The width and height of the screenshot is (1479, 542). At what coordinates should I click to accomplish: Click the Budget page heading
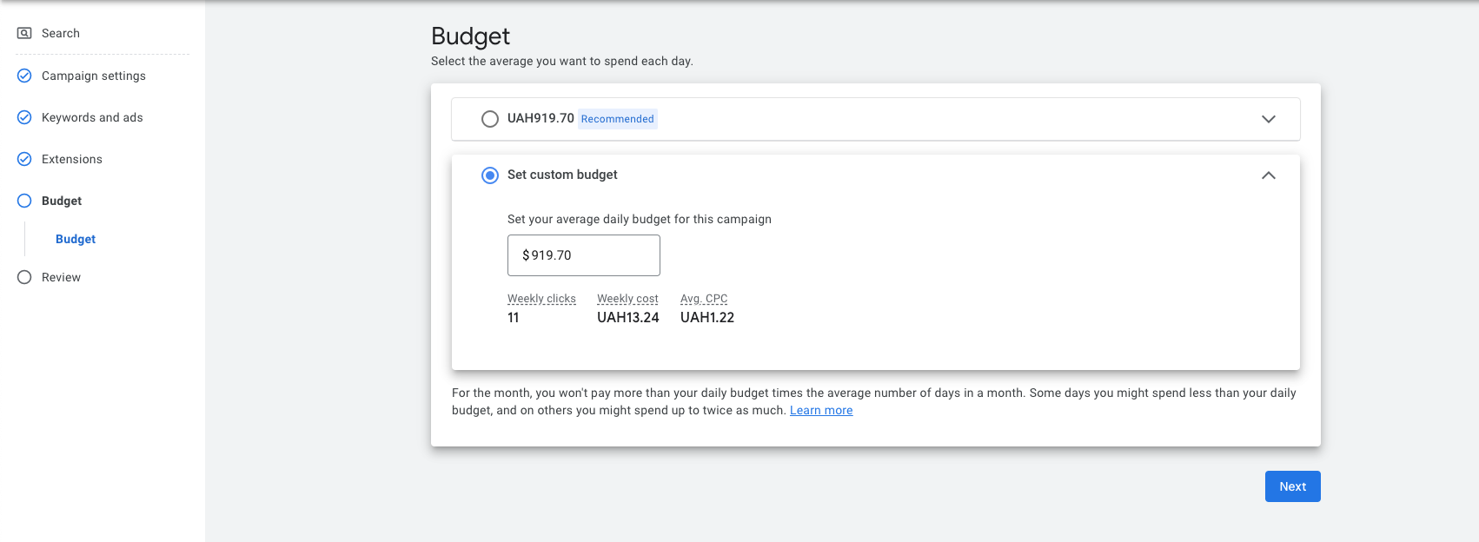click(x=470, y=36)
